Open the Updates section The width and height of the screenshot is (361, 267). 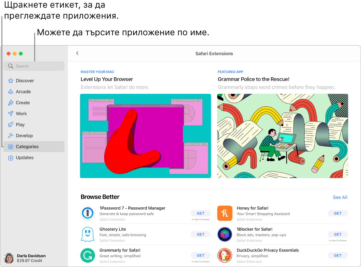[24, 157]
